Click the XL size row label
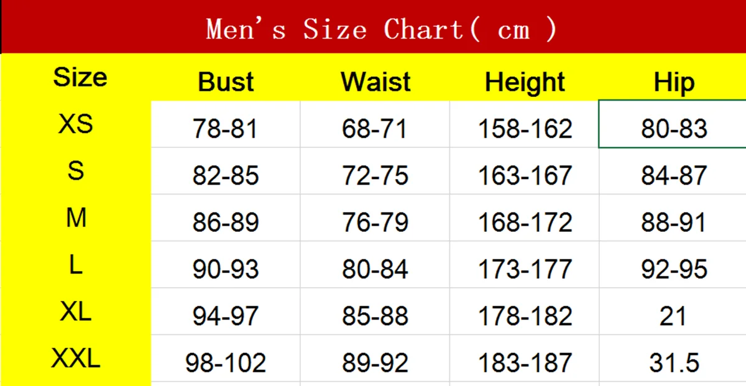This screenshot has width=746, height=386. [x=76, y=311]
